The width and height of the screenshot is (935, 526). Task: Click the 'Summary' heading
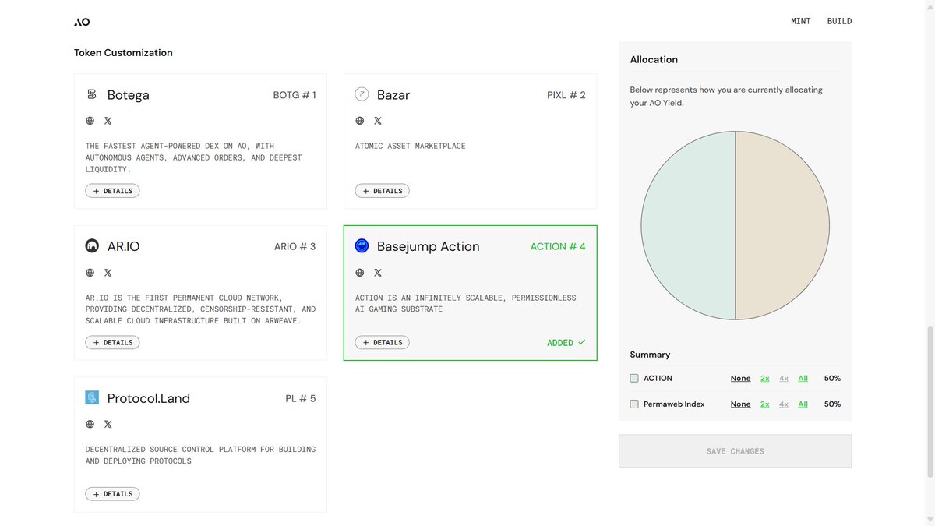(650, 355)
